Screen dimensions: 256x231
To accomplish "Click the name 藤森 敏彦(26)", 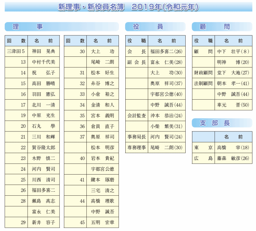I will point(233,158).
